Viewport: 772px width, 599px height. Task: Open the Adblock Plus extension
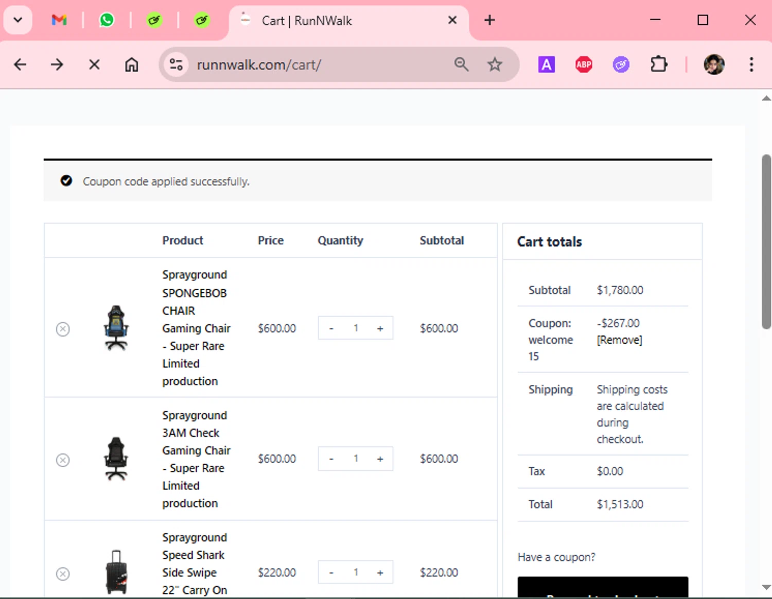584,65
